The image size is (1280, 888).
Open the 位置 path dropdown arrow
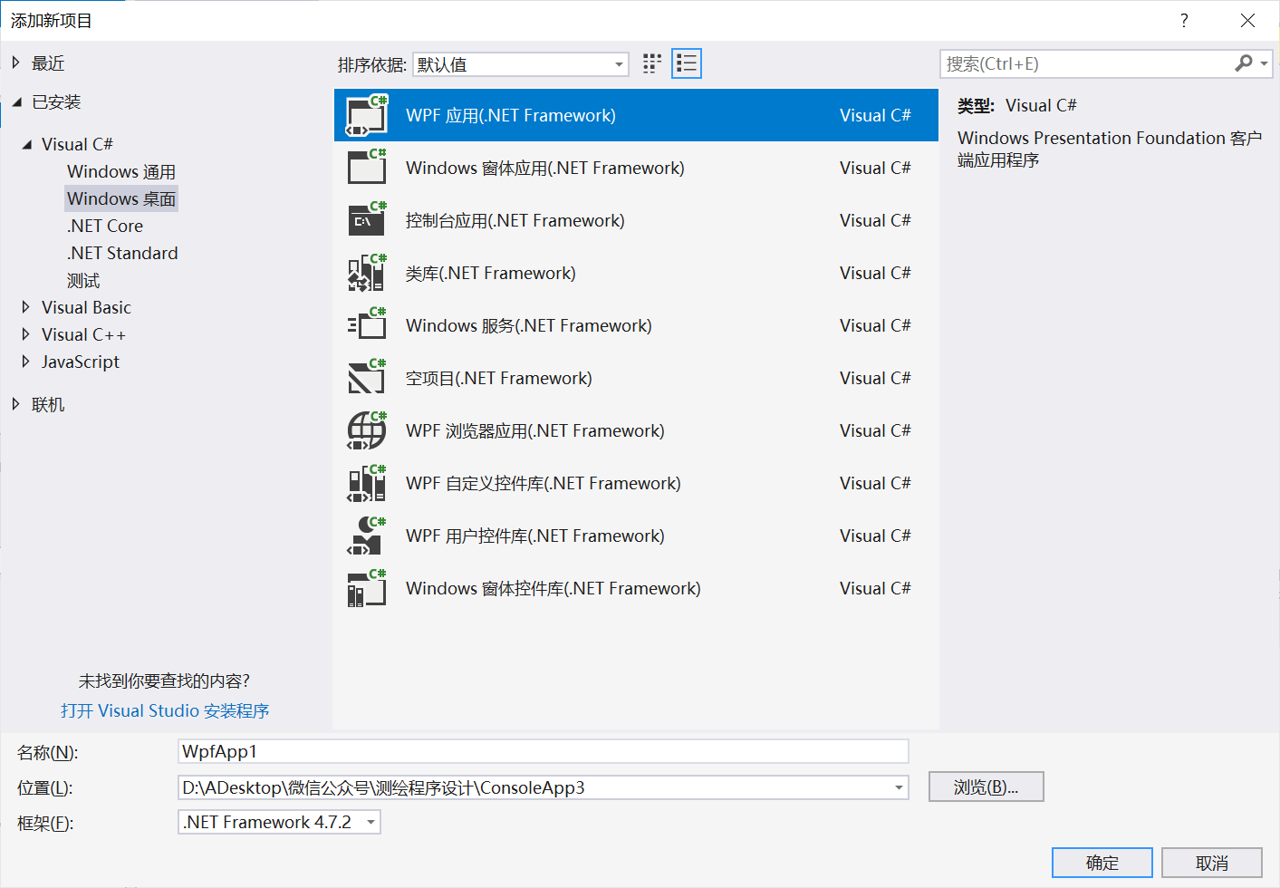pyautogui.click(x=899, y=787)
